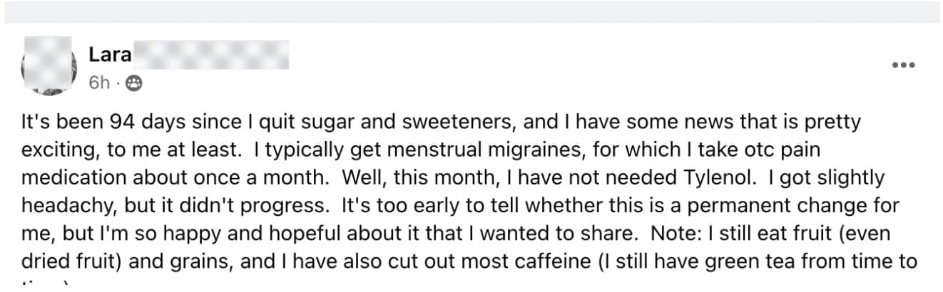Open the 6h post timestamp link
The image size is (943, 292).
tap(100, 84)
